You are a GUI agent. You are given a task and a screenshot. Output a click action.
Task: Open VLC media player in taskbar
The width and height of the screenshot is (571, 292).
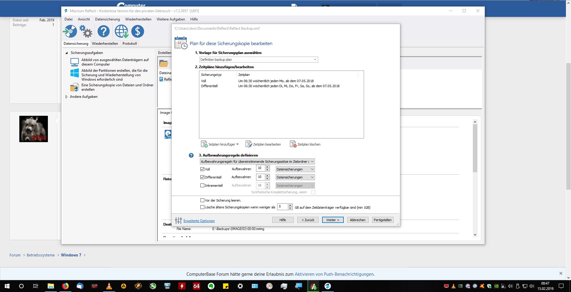click(x=109, y=286)
